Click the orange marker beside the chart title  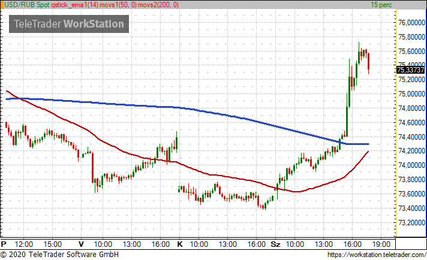(2, 5)
